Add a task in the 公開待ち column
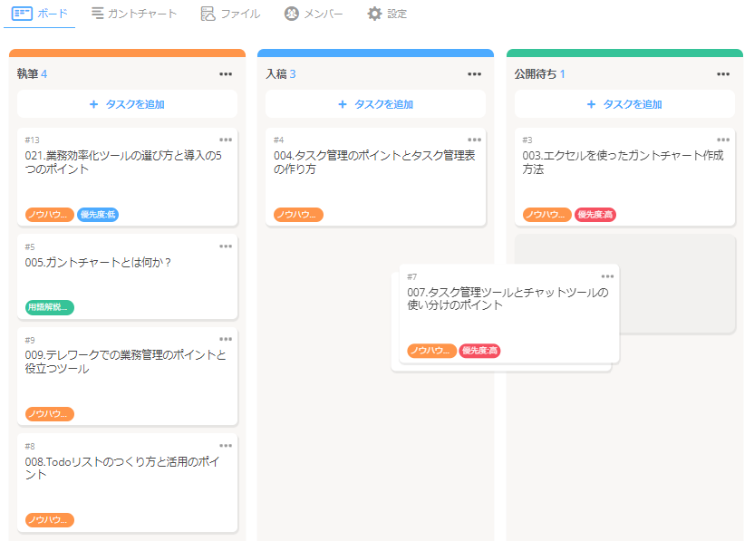 tap(624, 104)
